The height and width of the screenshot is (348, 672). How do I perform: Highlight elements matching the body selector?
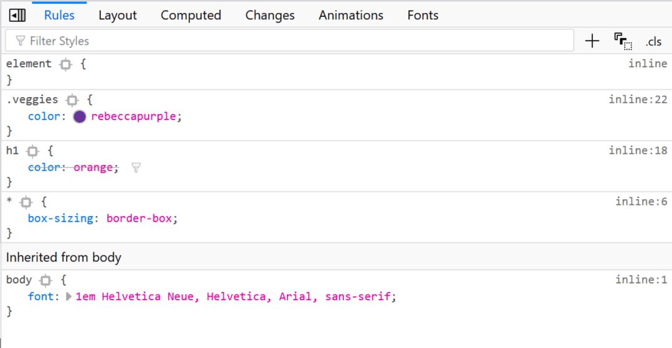coord(45,281)
